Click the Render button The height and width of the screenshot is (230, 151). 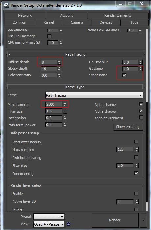tap(115, 220)
